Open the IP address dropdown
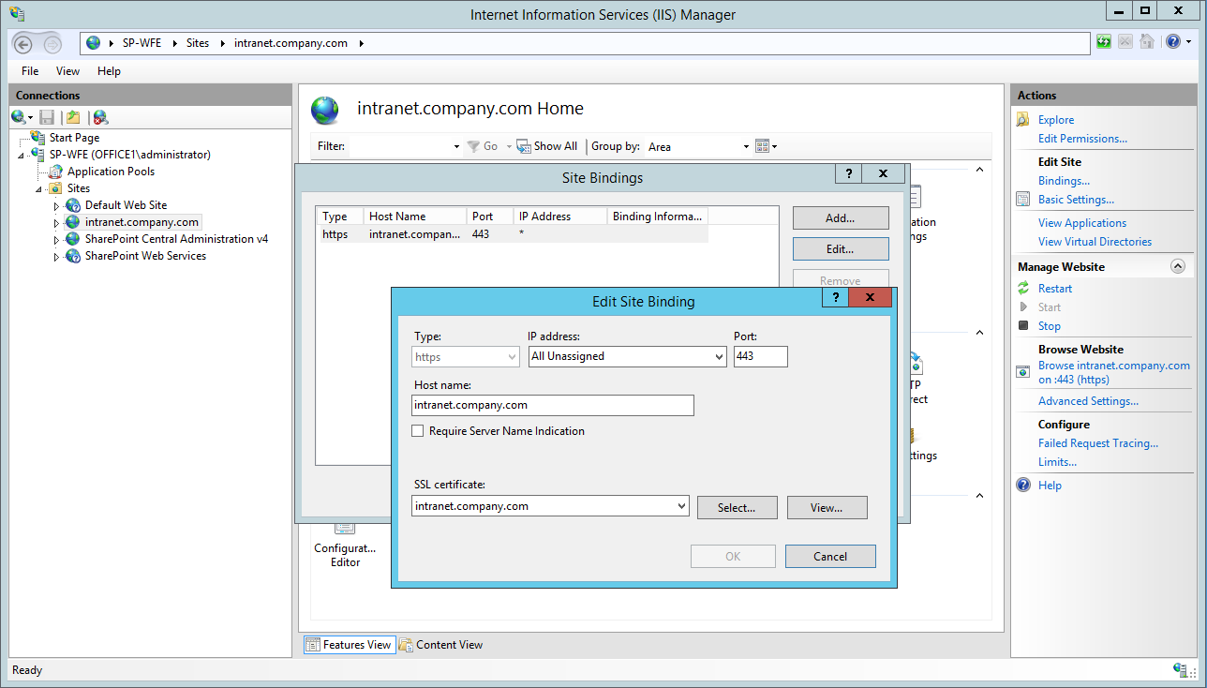1207x688 pixels. (x=719, y=356)
